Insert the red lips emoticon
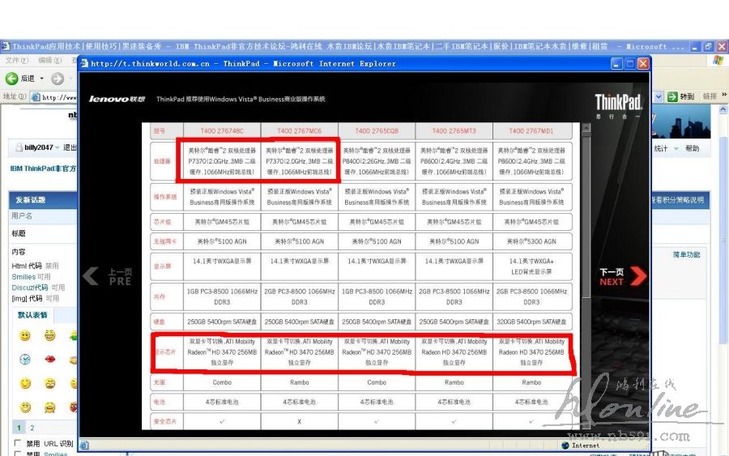729x456 pixels. 49,360
